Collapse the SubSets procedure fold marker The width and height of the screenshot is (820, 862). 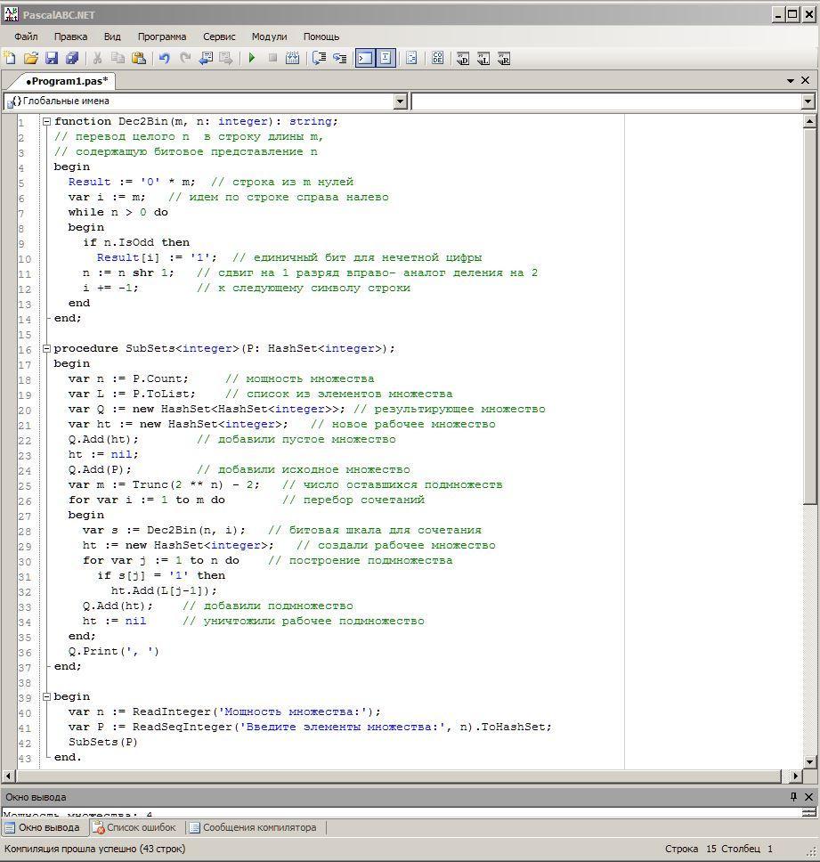point(46,349)
